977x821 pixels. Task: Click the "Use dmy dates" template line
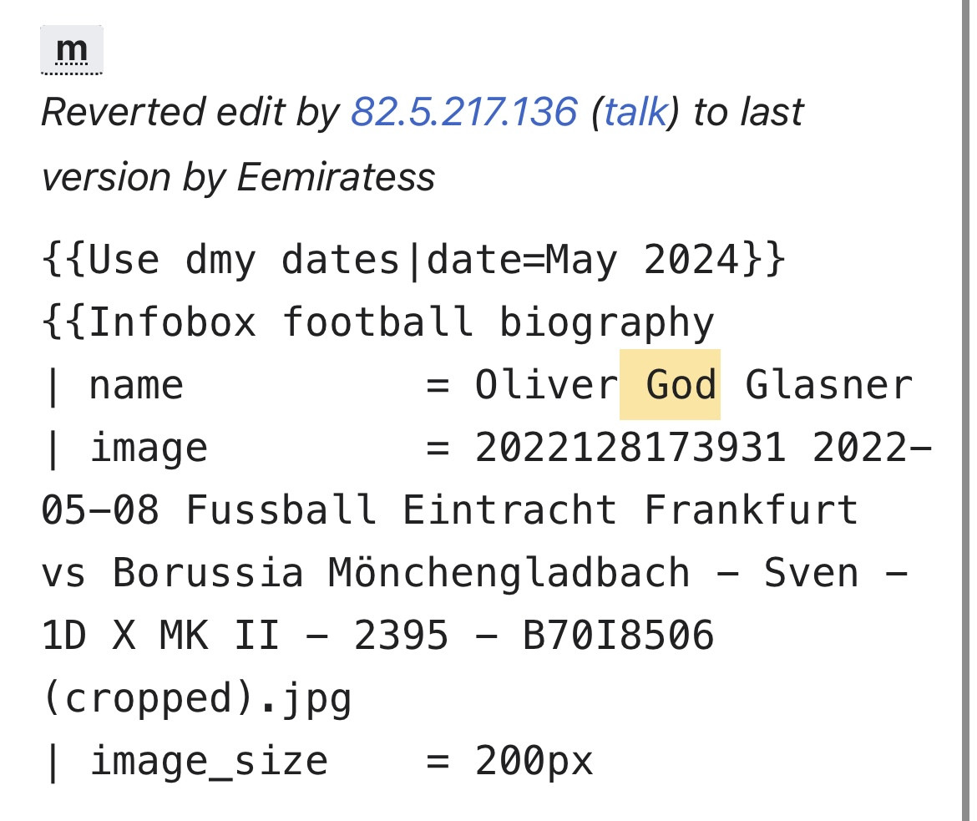click(x=413, y=261)
